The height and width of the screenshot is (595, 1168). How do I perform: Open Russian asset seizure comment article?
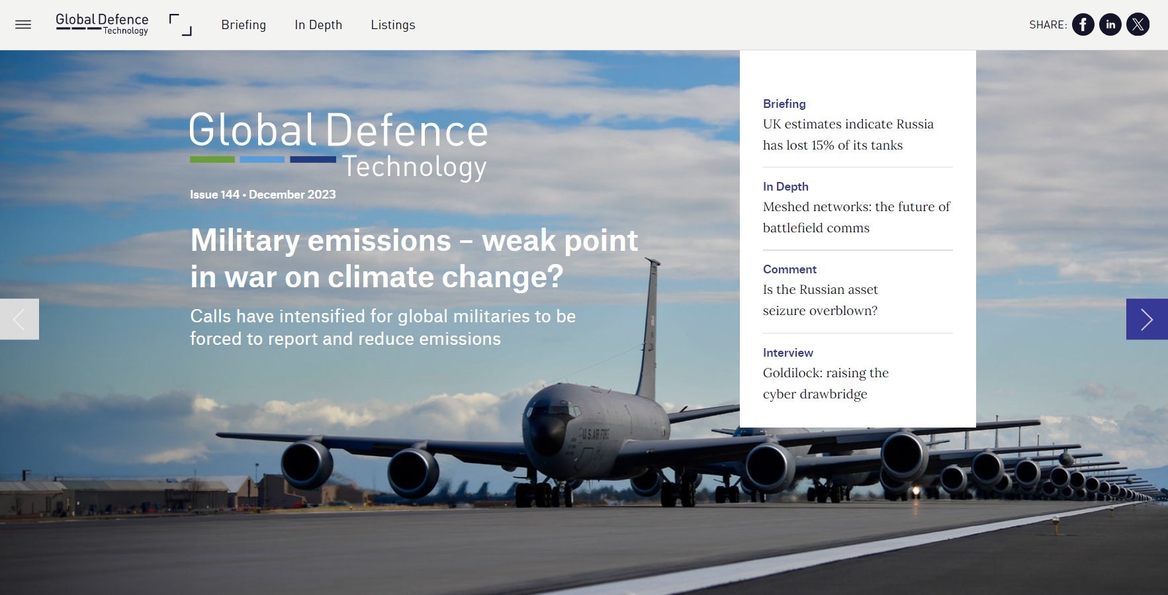click(x=820, y=300)
